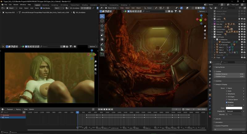Select the Move tool in viewport toolbar
247x134 pixels.
tap(102, 26)
